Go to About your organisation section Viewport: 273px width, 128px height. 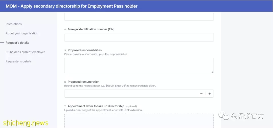[22, 33]
